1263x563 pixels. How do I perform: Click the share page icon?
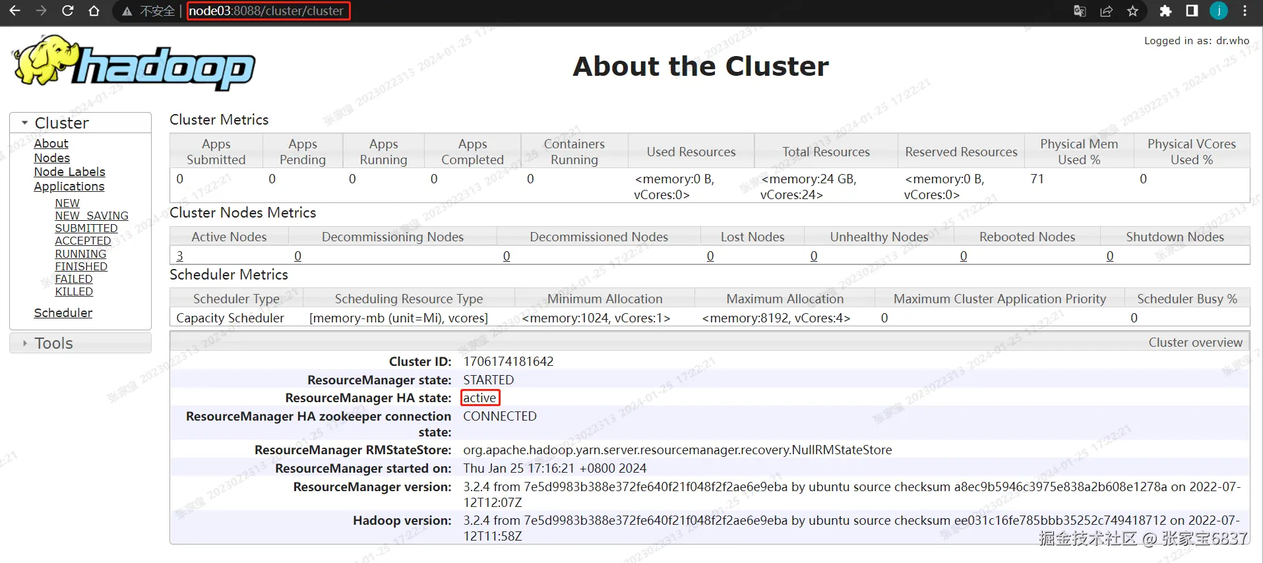tap(1106, 11)
